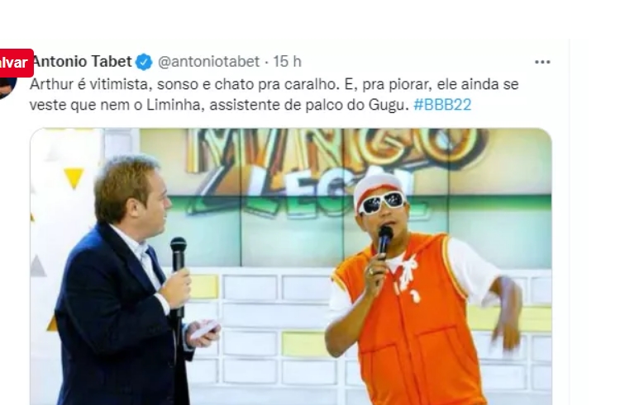Screen dimensions: 620x405
Task: Click the @antoniotabet handle
Action: 209,62
